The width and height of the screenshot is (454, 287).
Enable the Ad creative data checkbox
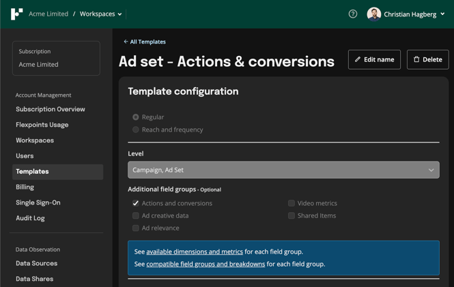tap(136, 215)
